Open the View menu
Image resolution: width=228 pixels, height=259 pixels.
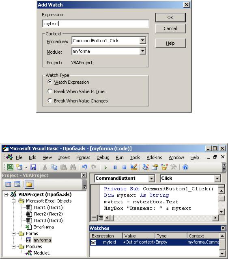pos(47,157)
